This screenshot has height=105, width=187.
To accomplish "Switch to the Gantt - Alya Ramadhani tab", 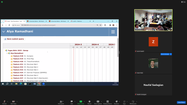I will pyautogui.click(x=15, y=21).
